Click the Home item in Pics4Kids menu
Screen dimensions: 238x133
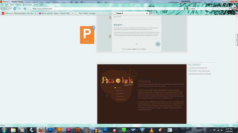point(119,87)
